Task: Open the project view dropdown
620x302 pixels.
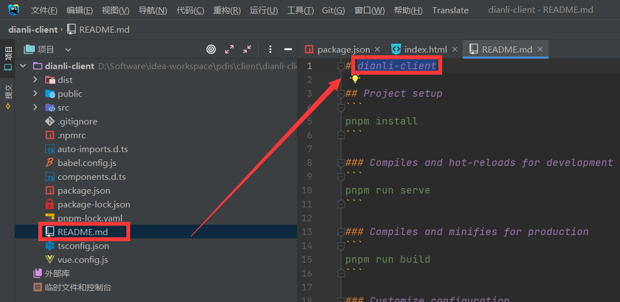Action: 68,50
